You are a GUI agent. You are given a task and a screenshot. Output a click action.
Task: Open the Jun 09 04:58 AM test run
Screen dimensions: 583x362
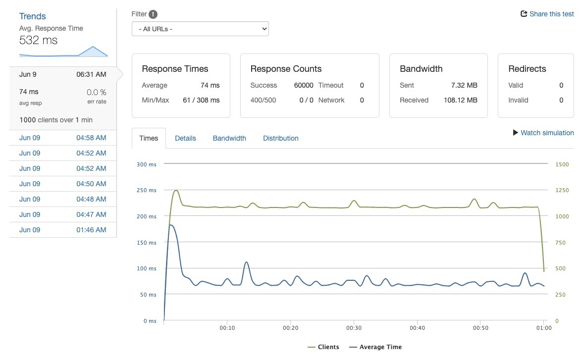63,138
